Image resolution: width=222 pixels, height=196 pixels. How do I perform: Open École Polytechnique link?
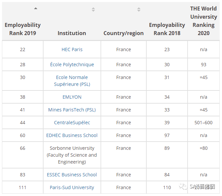(72, 65)
